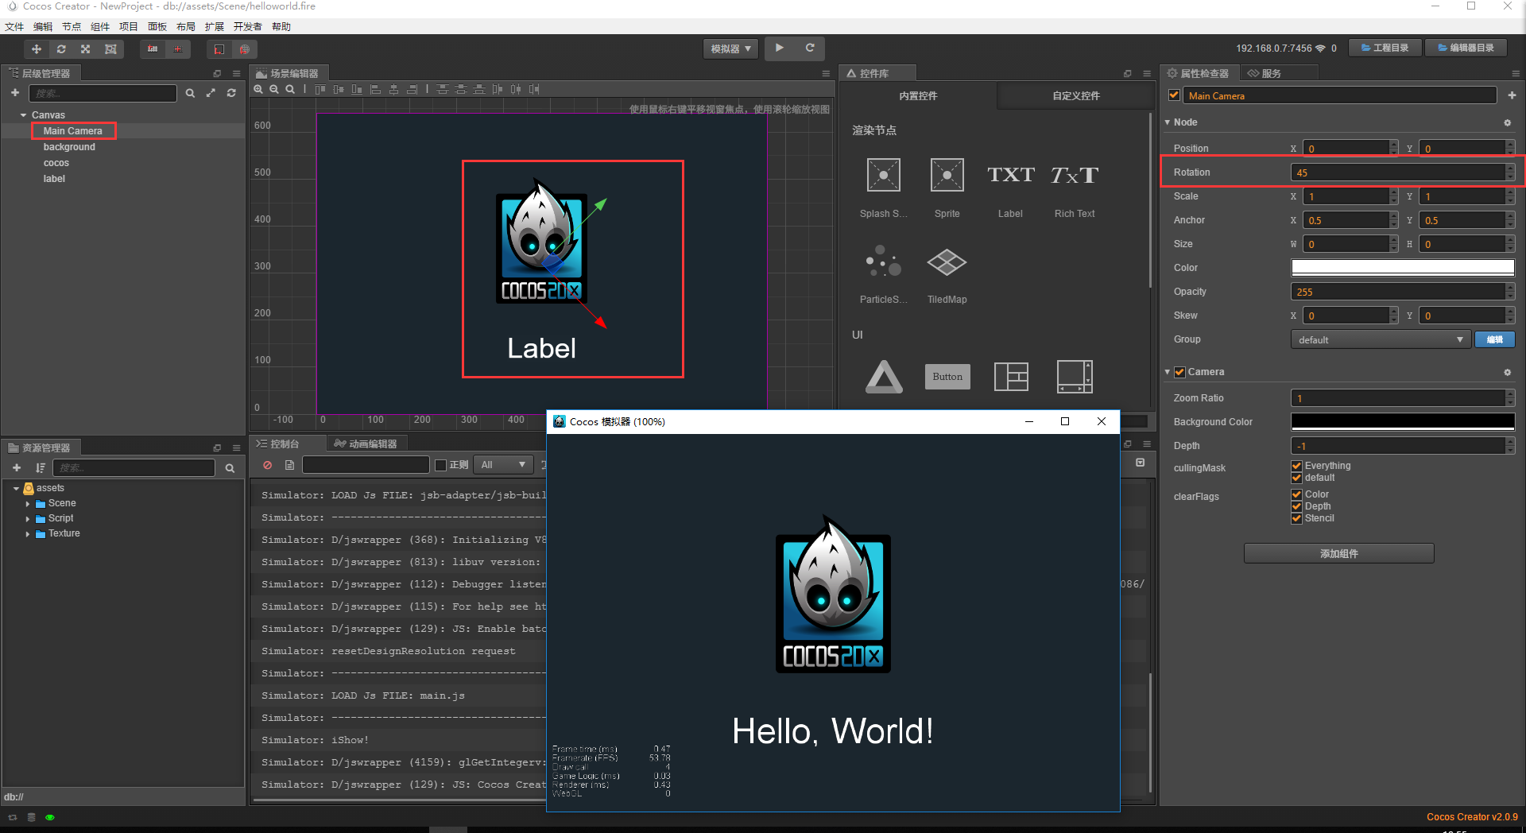Open the Group default dropdown
1526x833 pixels.
click(1380, 339)
